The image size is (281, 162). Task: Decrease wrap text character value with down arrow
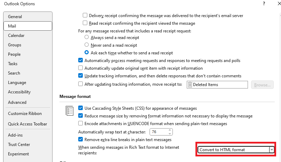(170, 134)
